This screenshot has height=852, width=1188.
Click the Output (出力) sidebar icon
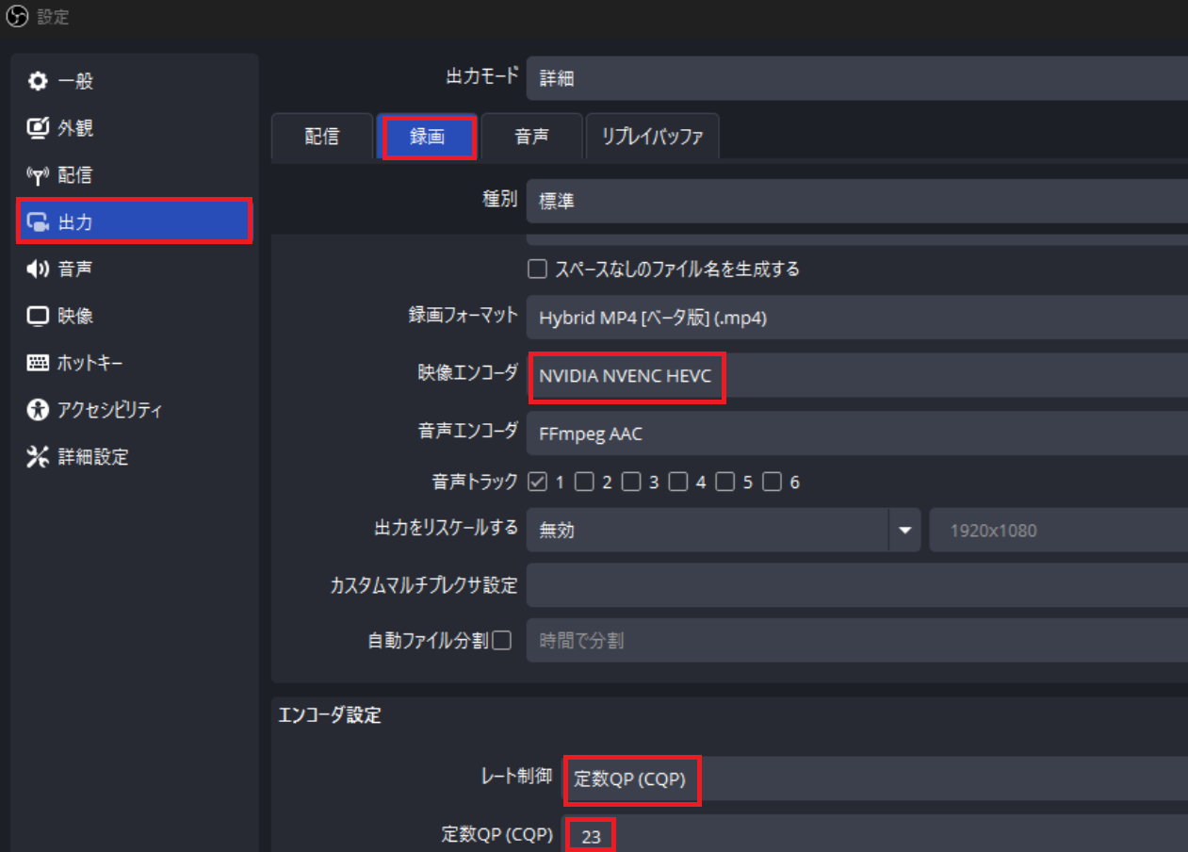click(38, 222)
